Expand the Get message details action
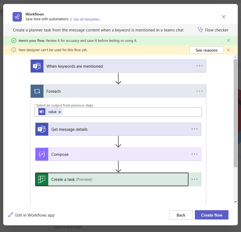This screenshot has width=241, height=232. tap(118, 129)
